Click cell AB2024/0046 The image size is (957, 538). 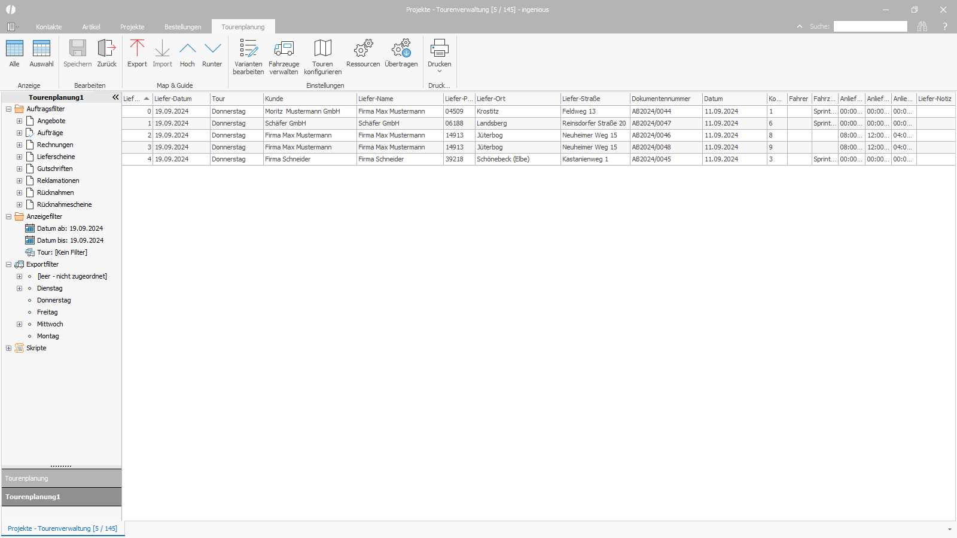(x=666, y=135)
